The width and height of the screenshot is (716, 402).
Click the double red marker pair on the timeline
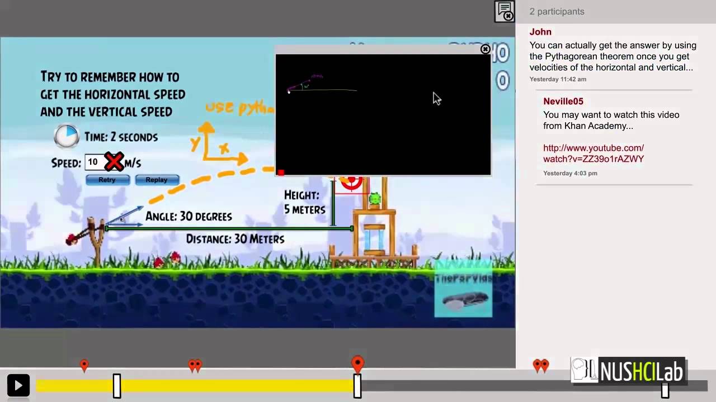195,366
